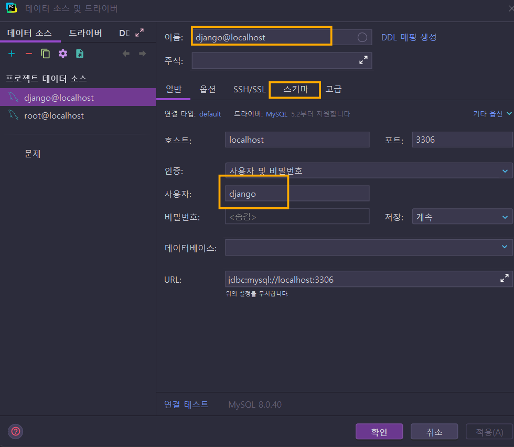The width and height of the screenshot is (514, 447).
Task: Open the 데이터베이스 dropdown
Action: pyautogui.click(x=369, y=247)
